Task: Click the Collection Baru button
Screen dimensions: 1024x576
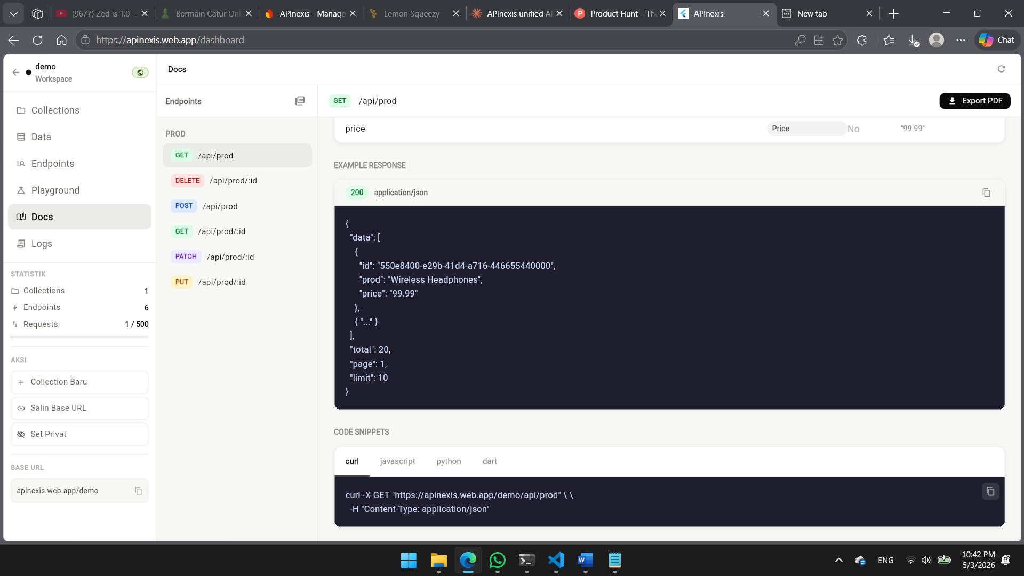Action: tap(79, 382)
